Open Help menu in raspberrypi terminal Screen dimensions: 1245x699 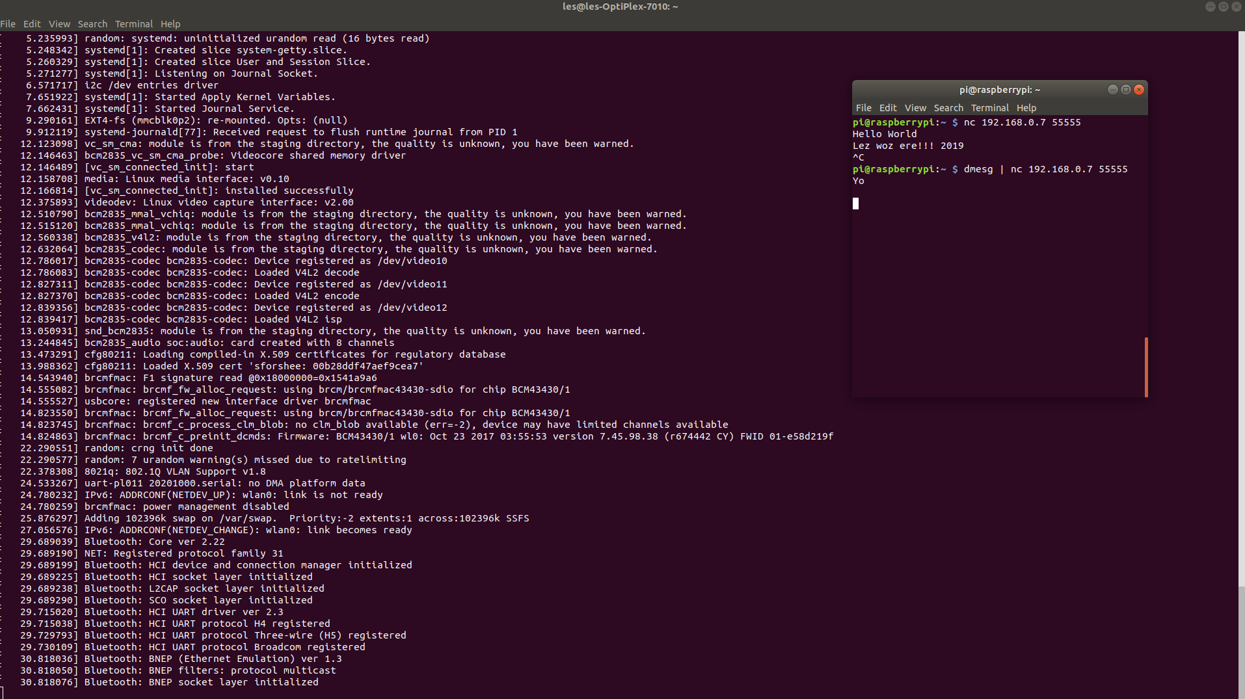point(1026,108)
